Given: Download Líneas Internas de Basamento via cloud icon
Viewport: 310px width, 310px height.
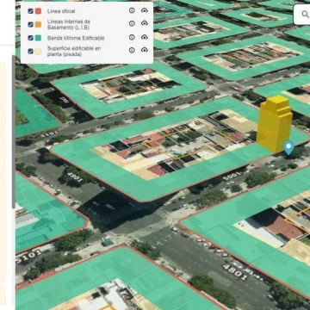Looking at the screenshot, I should pos(145,23).
